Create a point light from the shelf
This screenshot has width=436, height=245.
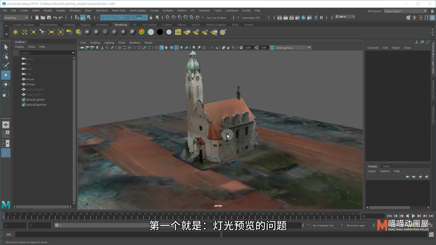click(x=33, y=32)
